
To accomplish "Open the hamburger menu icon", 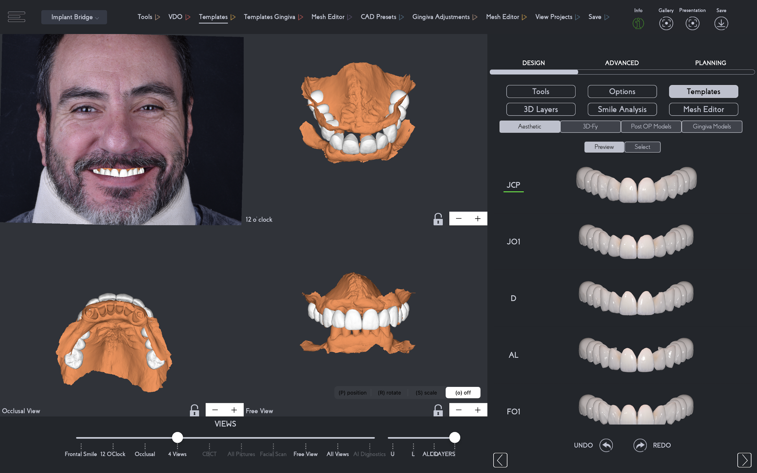I will [x=16, y=17].
